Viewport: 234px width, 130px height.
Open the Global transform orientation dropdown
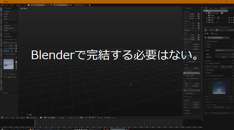pos(63,118)
